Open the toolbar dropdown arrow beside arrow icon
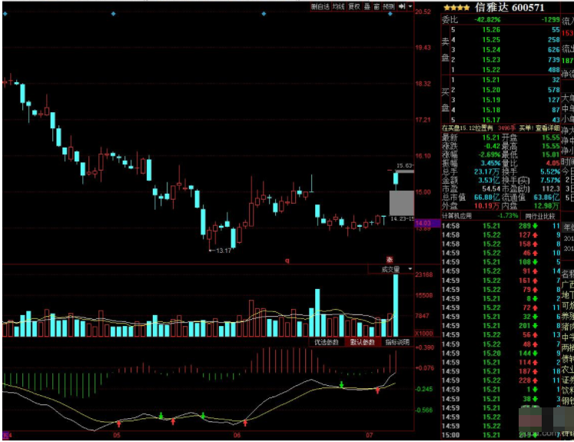The width and height of the screenshot is (574, 442). point(410,7)
